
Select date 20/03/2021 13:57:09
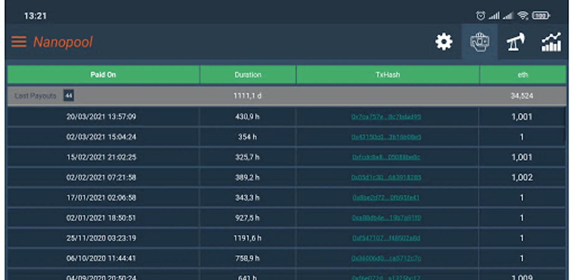pos(101,117)
